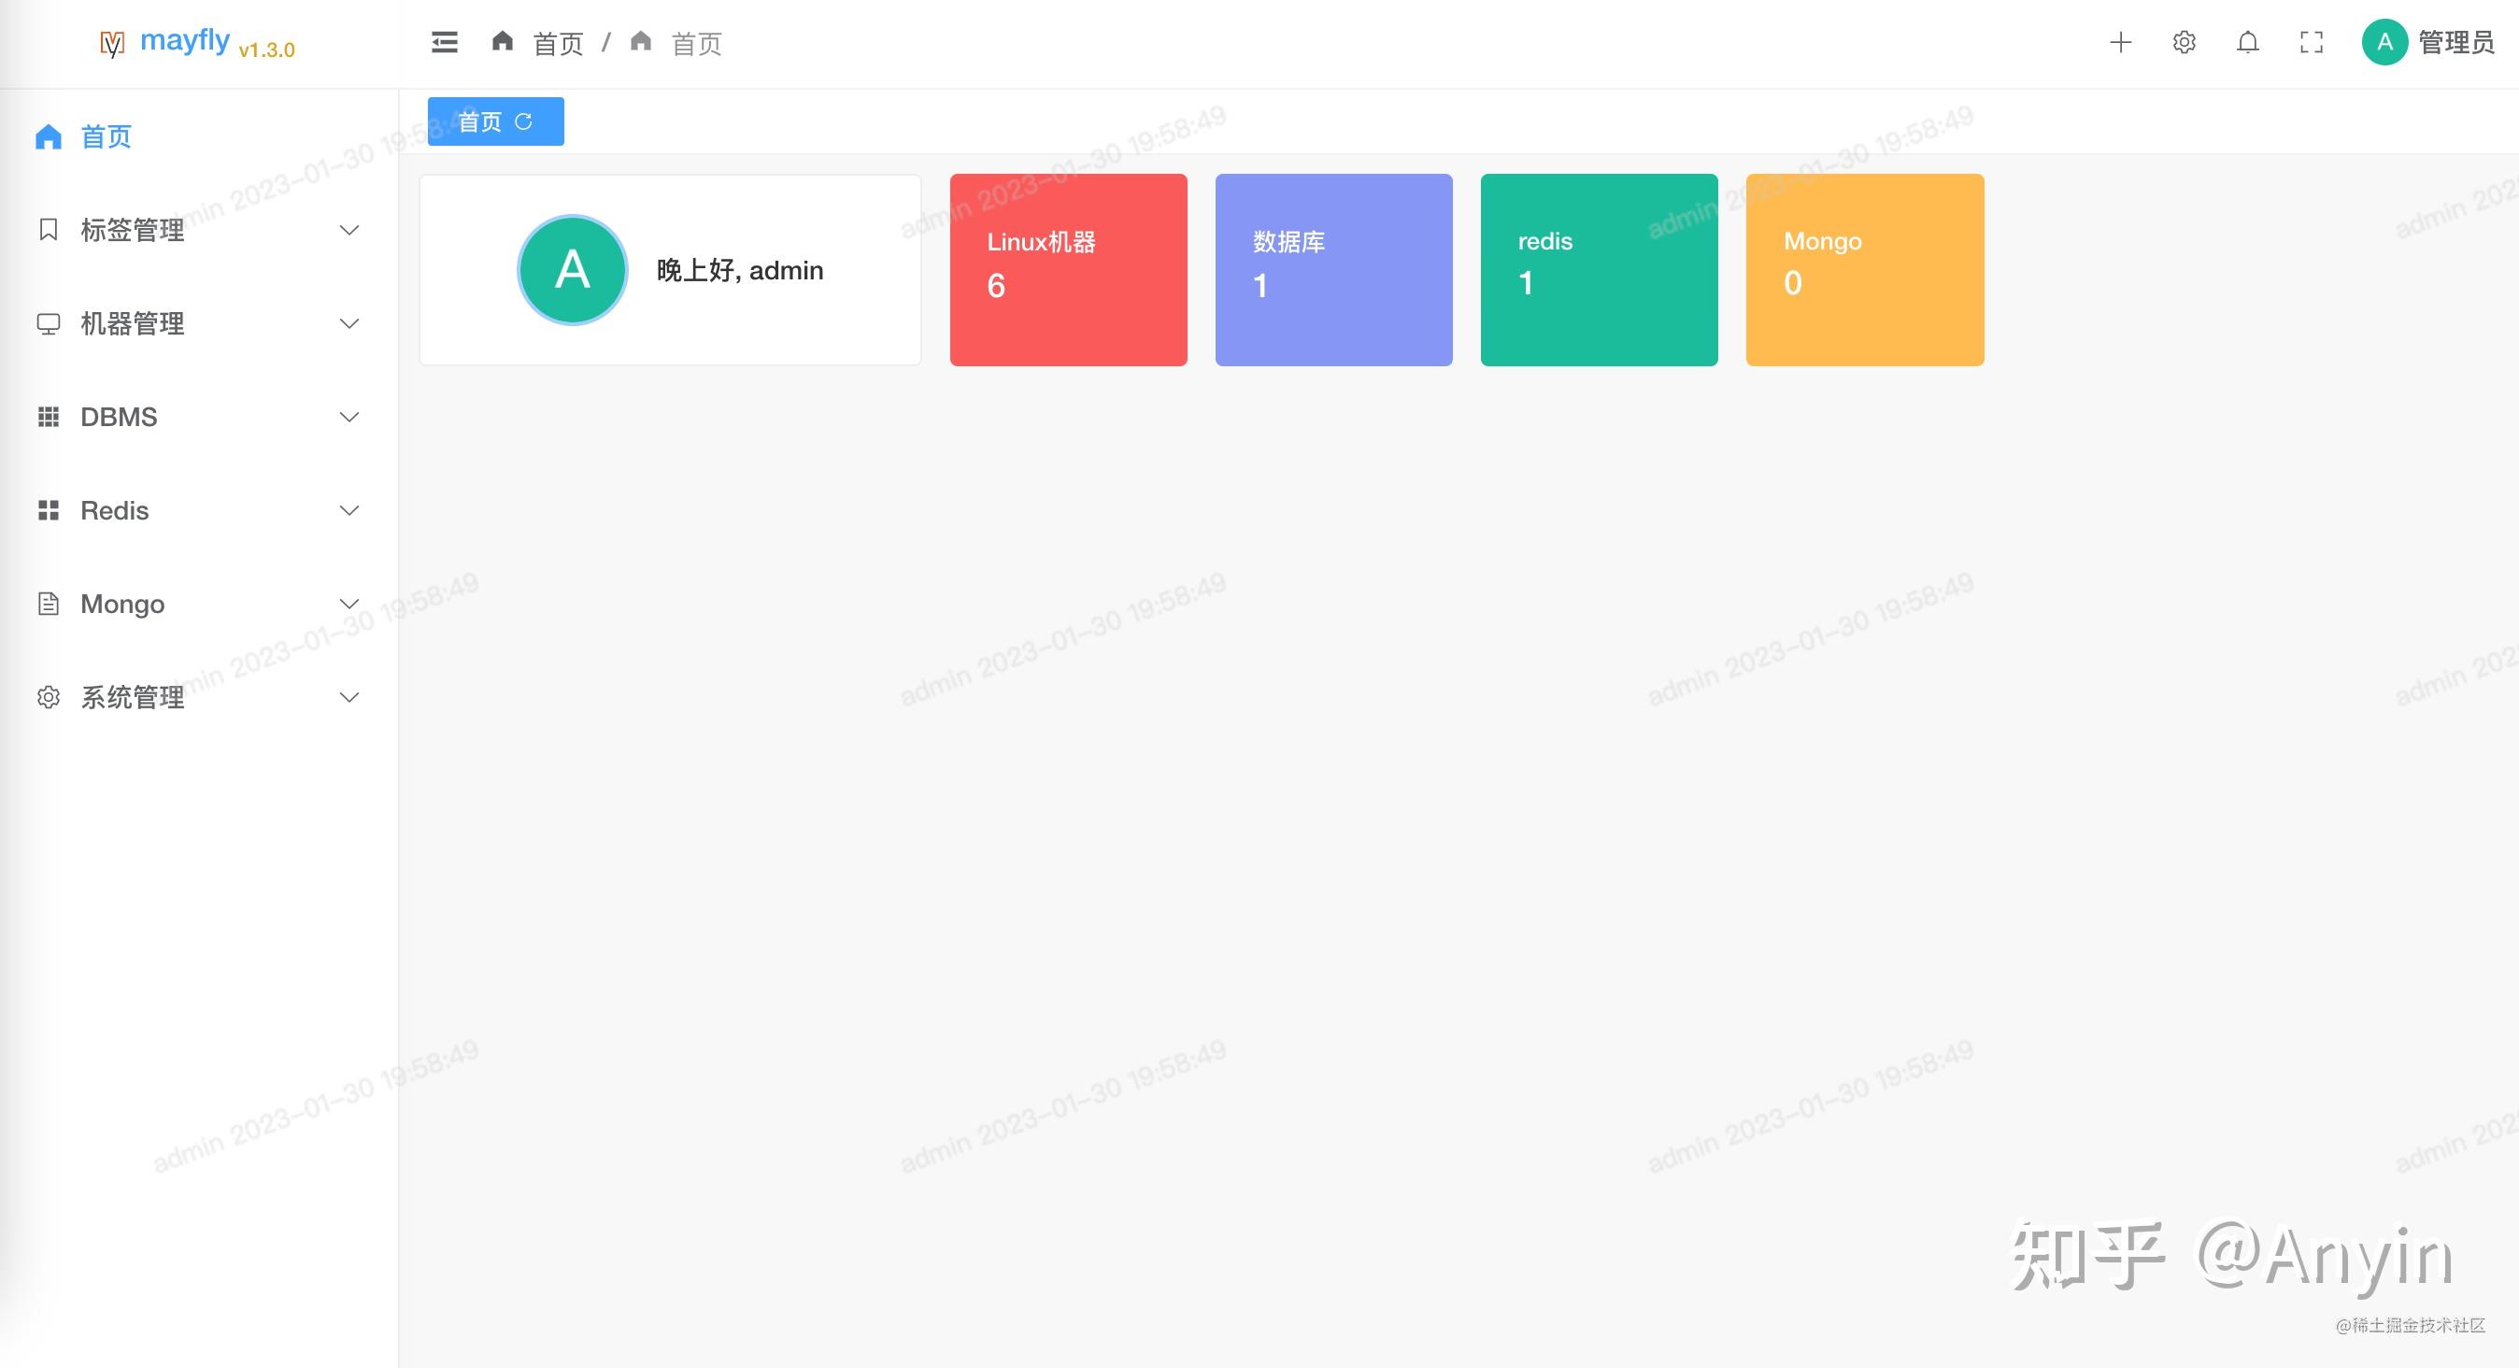Click the refresh icon on 首页 tab
The image size is (2519, 1368).
coord(523,121)
